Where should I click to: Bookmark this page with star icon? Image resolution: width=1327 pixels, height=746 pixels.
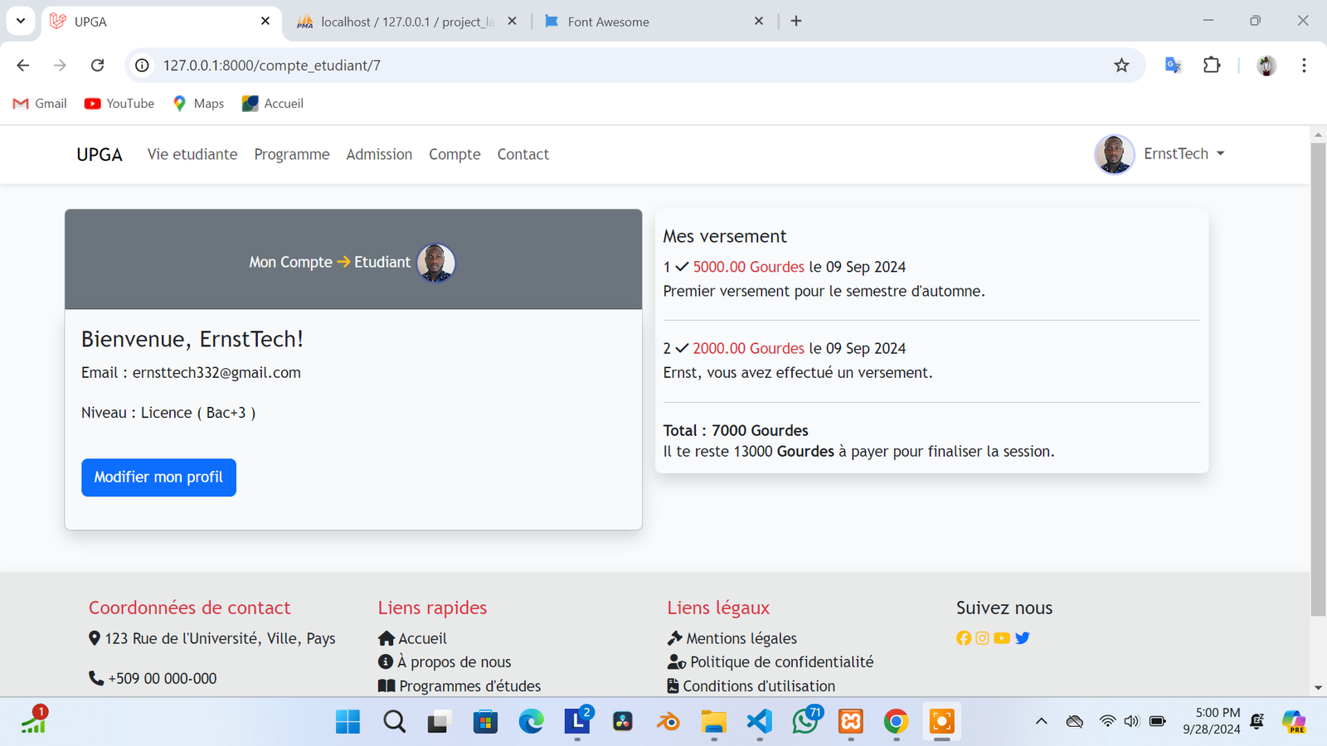pyautogui.click(x=1121, y=65)
